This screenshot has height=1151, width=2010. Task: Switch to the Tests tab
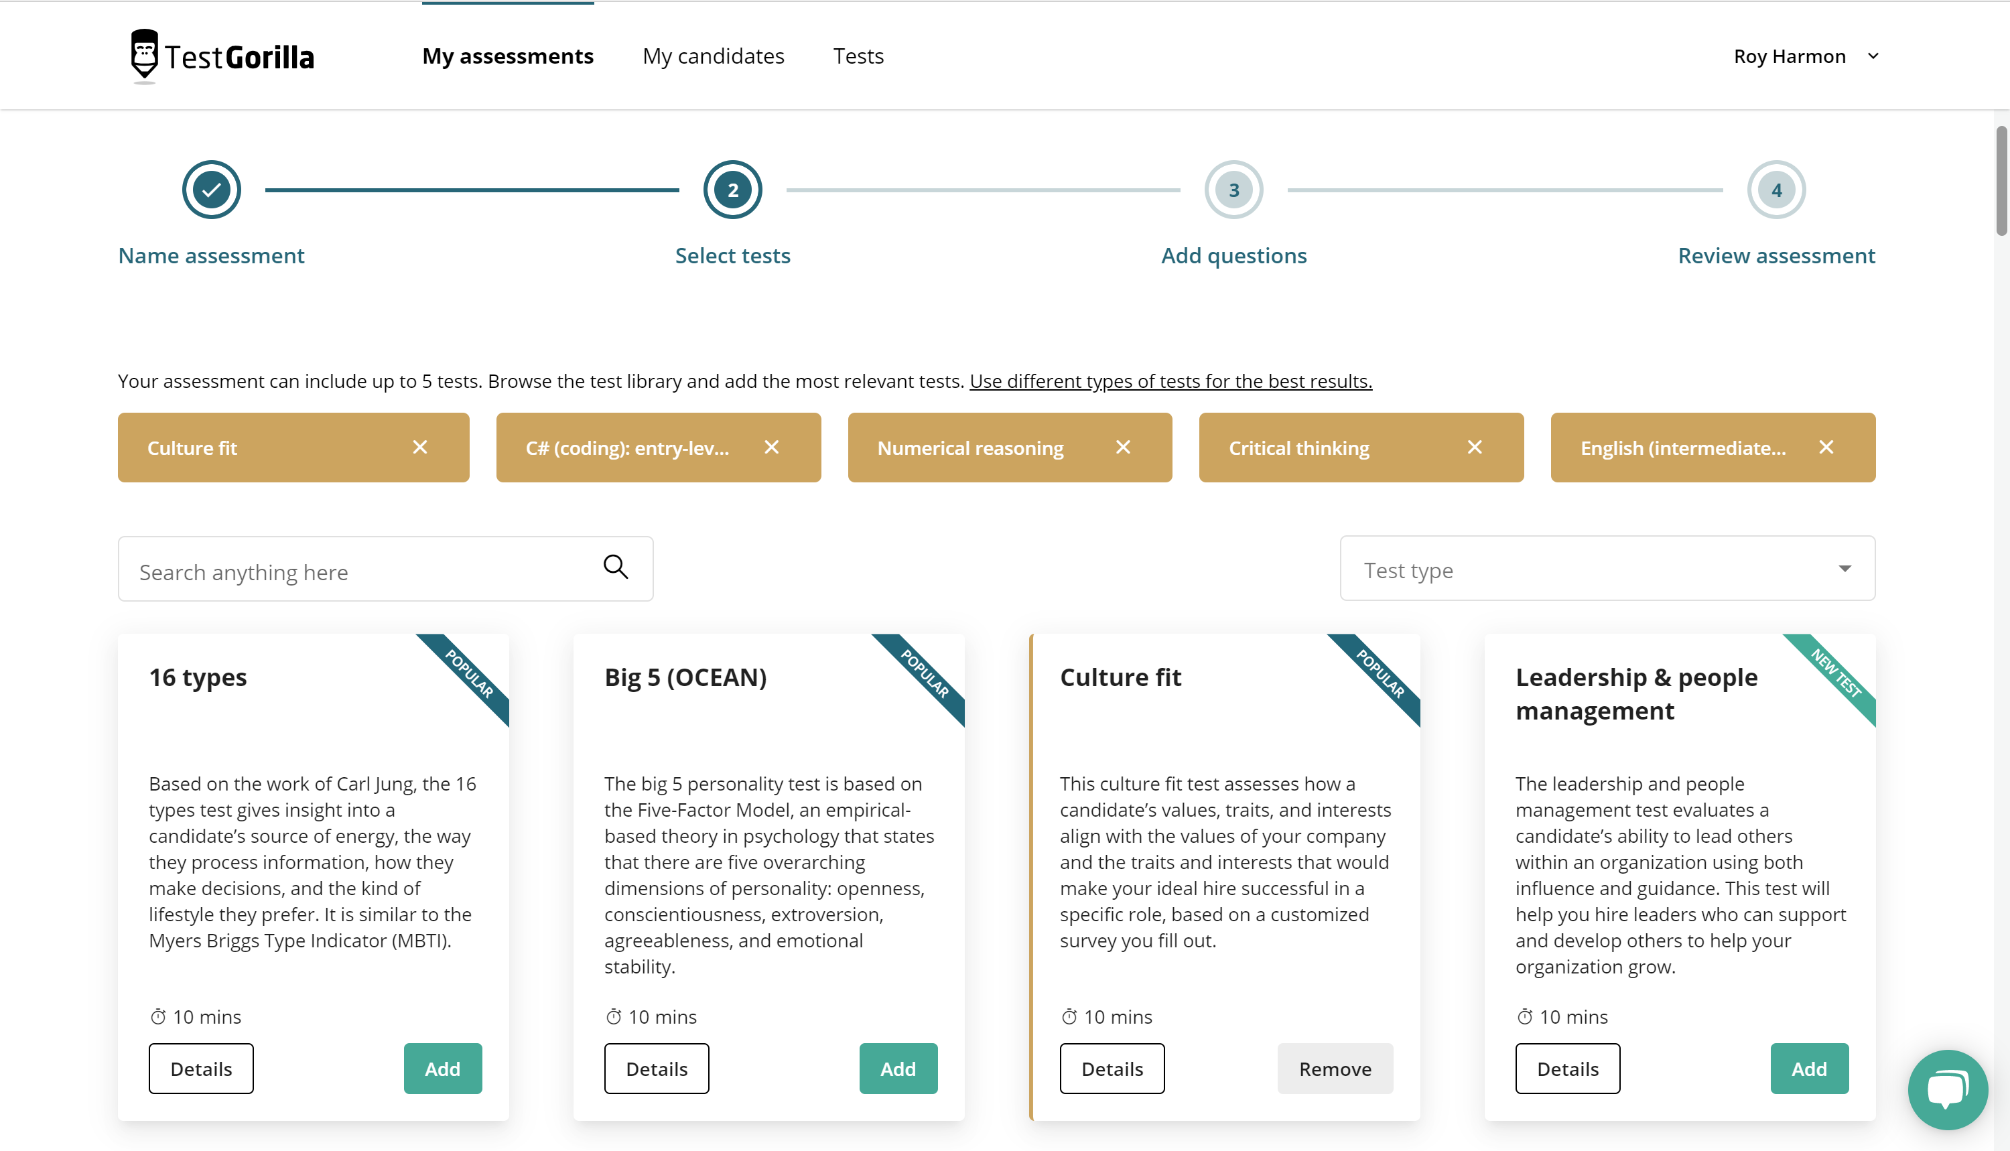pyautogui.click(x=858, y=56)
